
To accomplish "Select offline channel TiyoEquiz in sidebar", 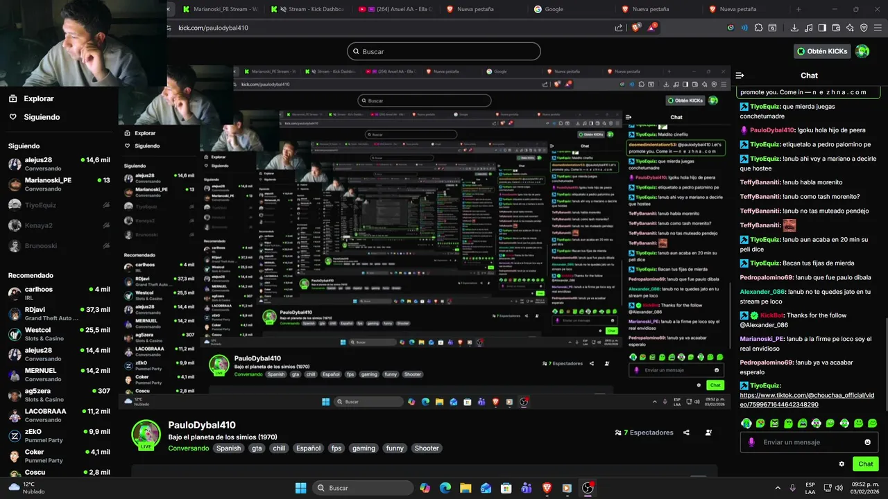I will [58, 205].
